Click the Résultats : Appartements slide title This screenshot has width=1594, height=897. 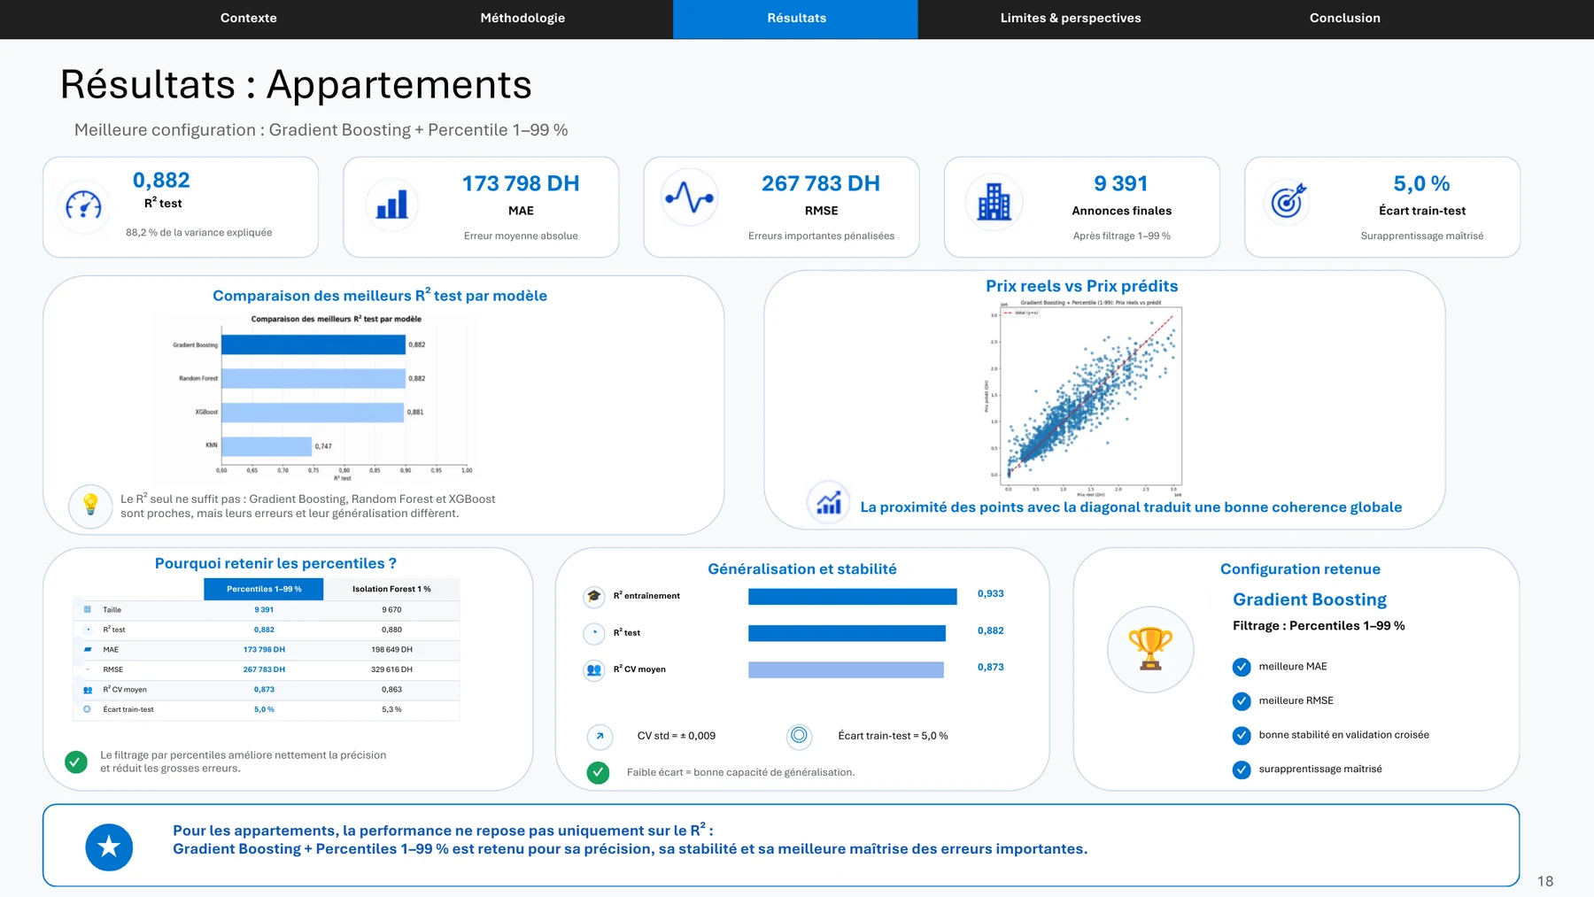coord(296,85)
